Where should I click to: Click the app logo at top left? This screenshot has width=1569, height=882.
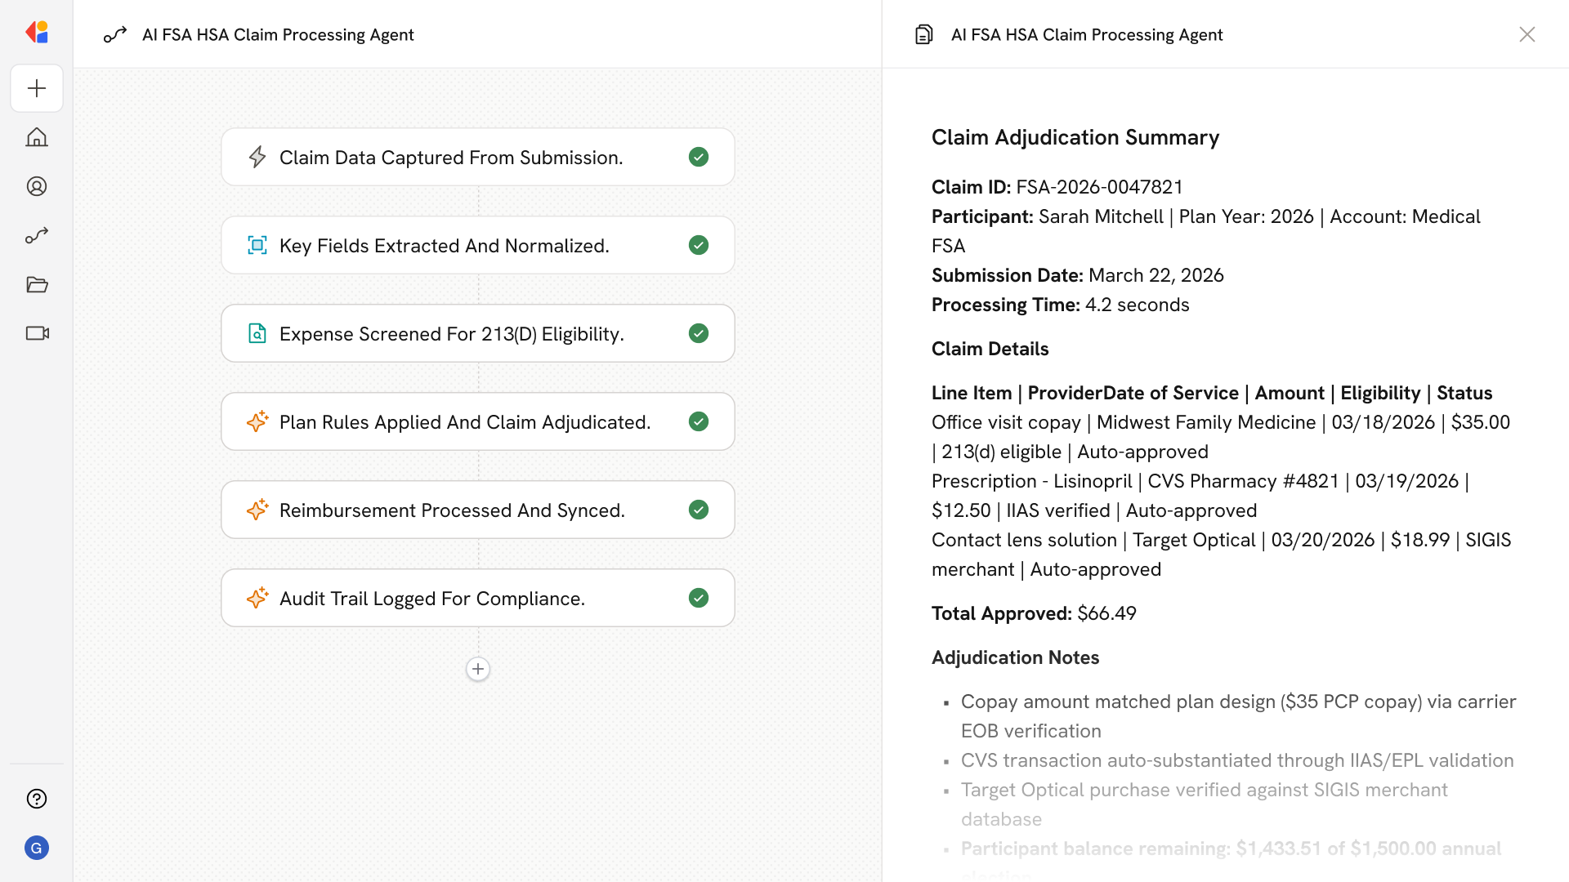[37, 33]
